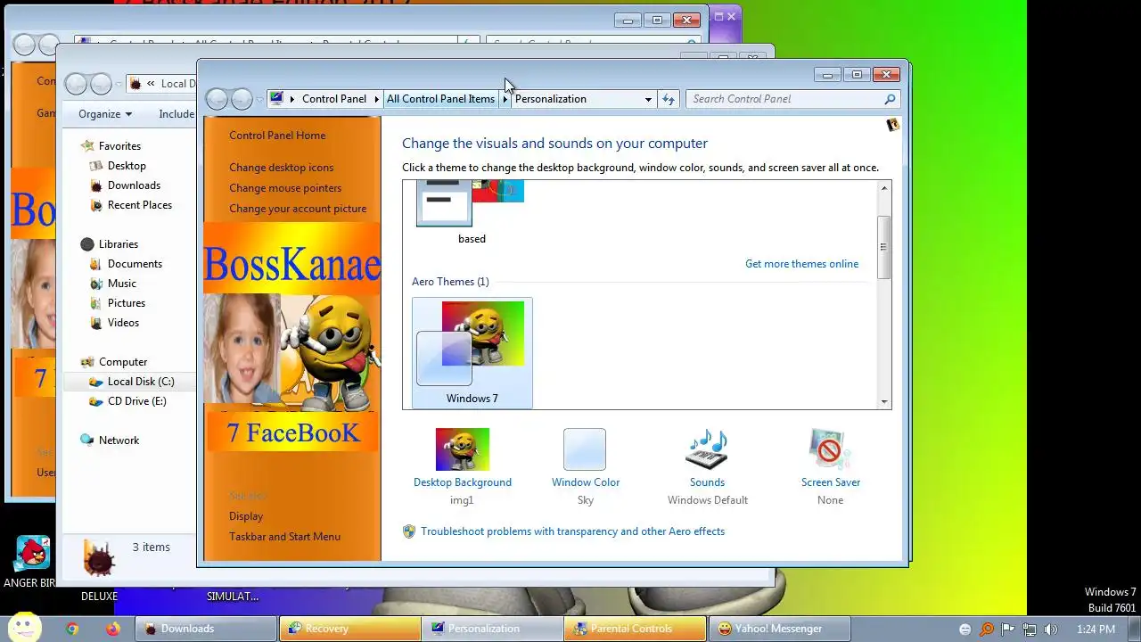Click the refresh button next to address bar
Viewport: 1141px width, 642px height.
pyautogui.click(x=669, y=99)
